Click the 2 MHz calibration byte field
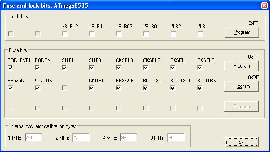Image resolution: width=270 pixels, height=152 pixels. [x=81, y=138]
